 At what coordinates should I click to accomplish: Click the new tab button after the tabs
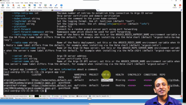point(98,10)
